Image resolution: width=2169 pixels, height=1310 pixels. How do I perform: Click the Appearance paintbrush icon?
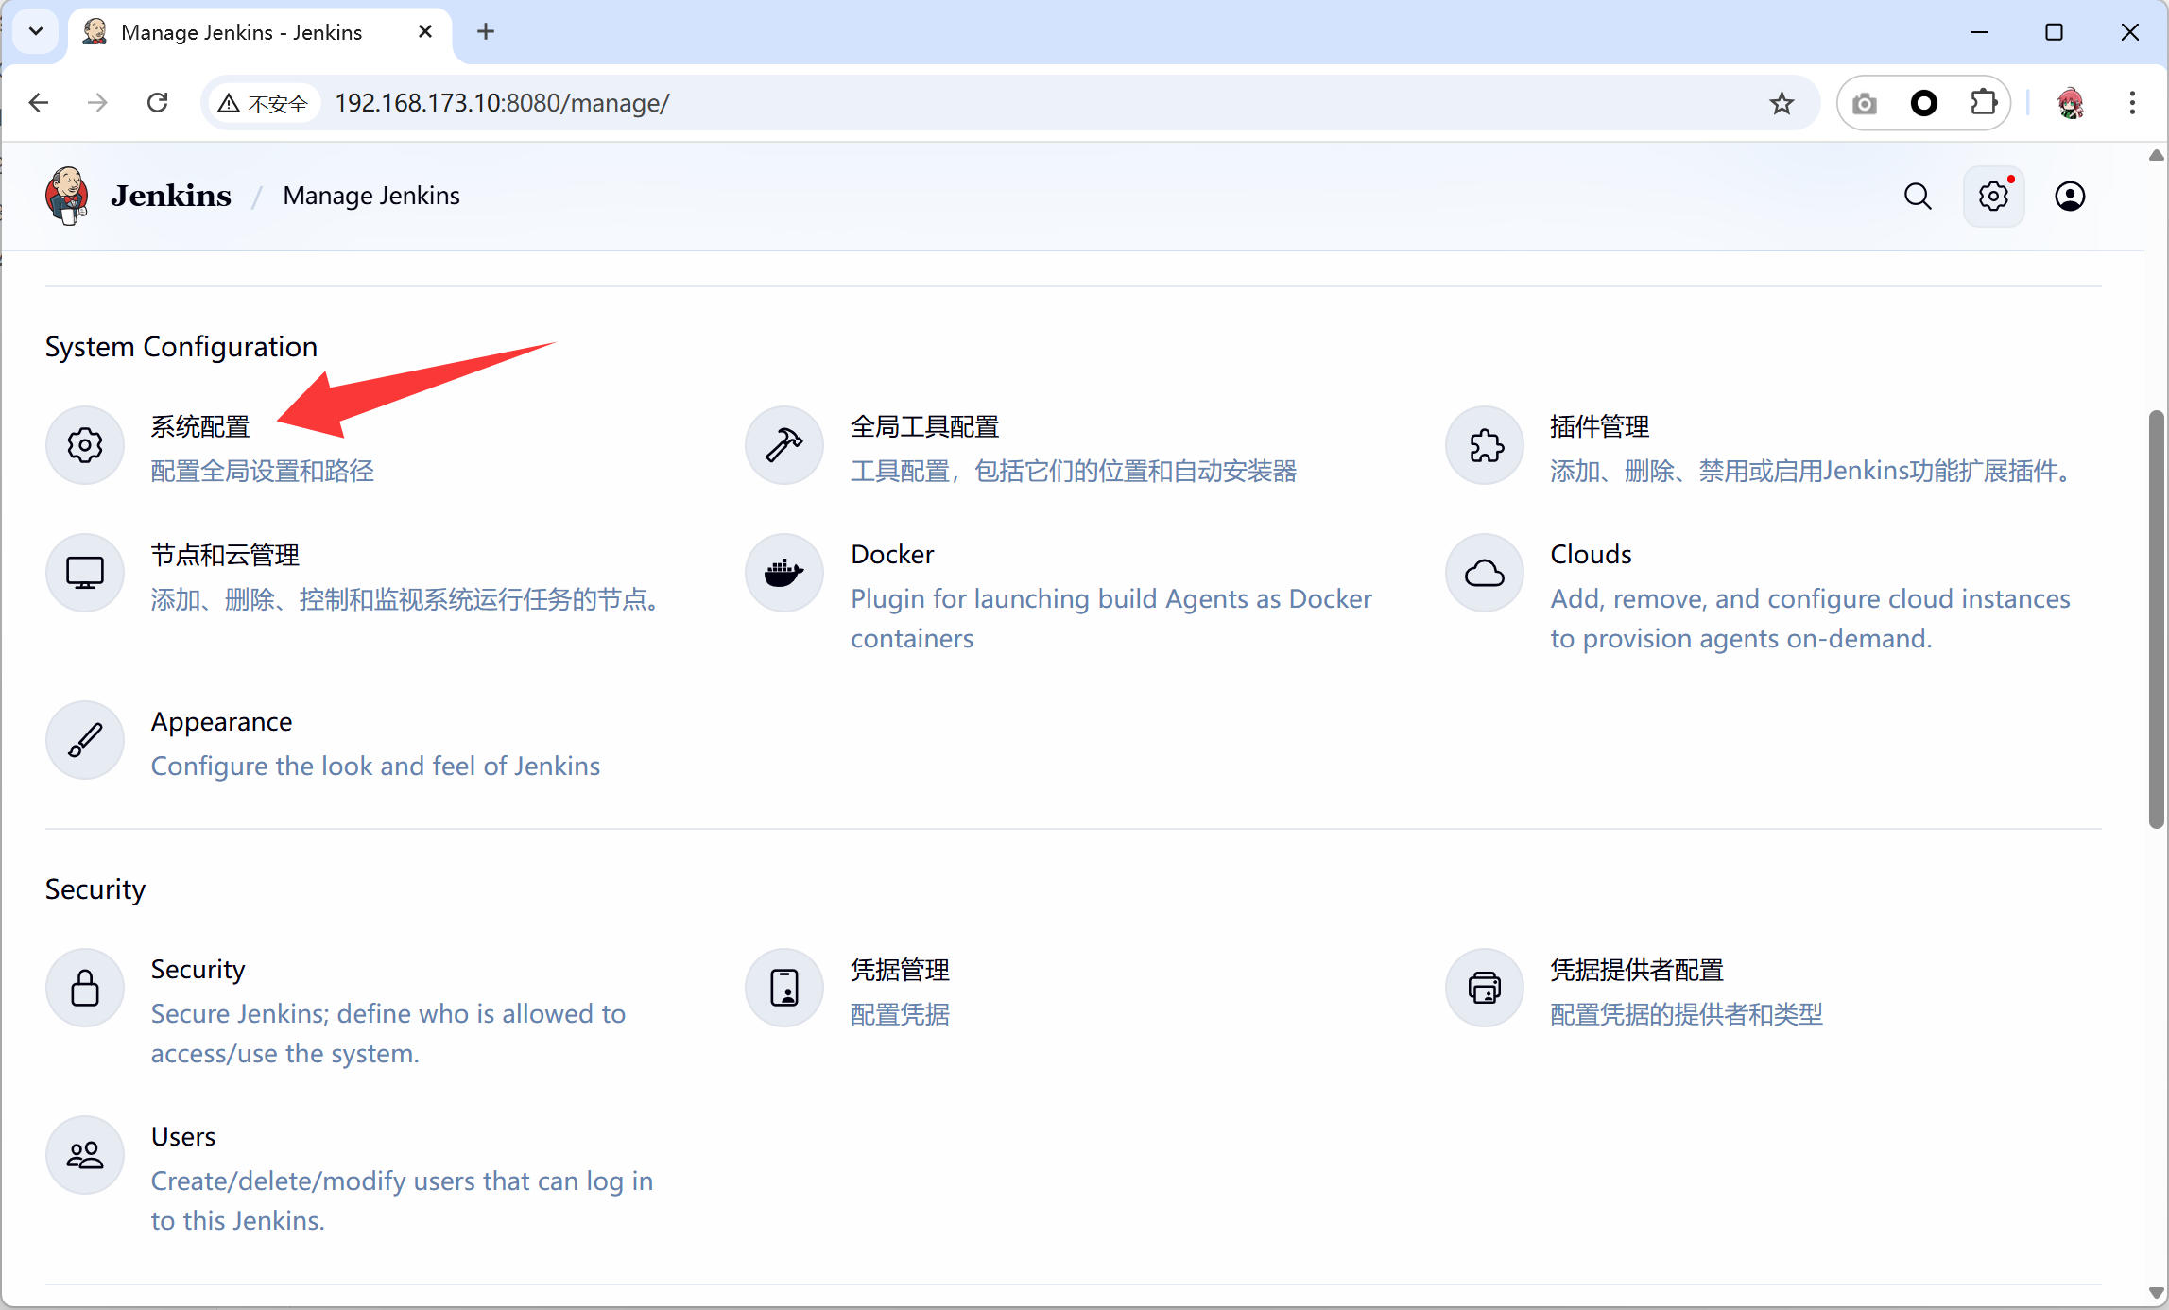point(85,740)
